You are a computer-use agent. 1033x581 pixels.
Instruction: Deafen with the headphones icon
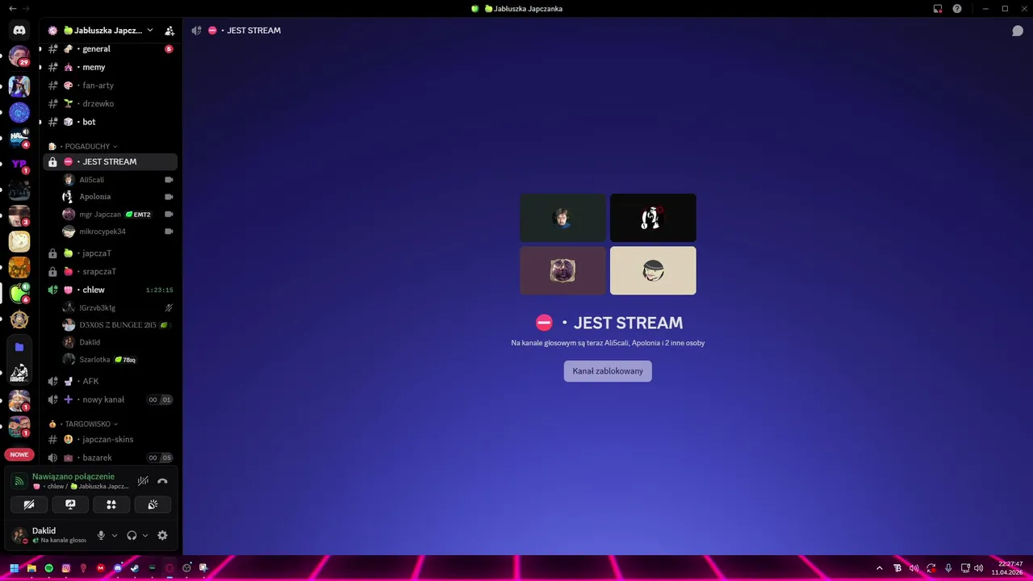pos(132,535)
